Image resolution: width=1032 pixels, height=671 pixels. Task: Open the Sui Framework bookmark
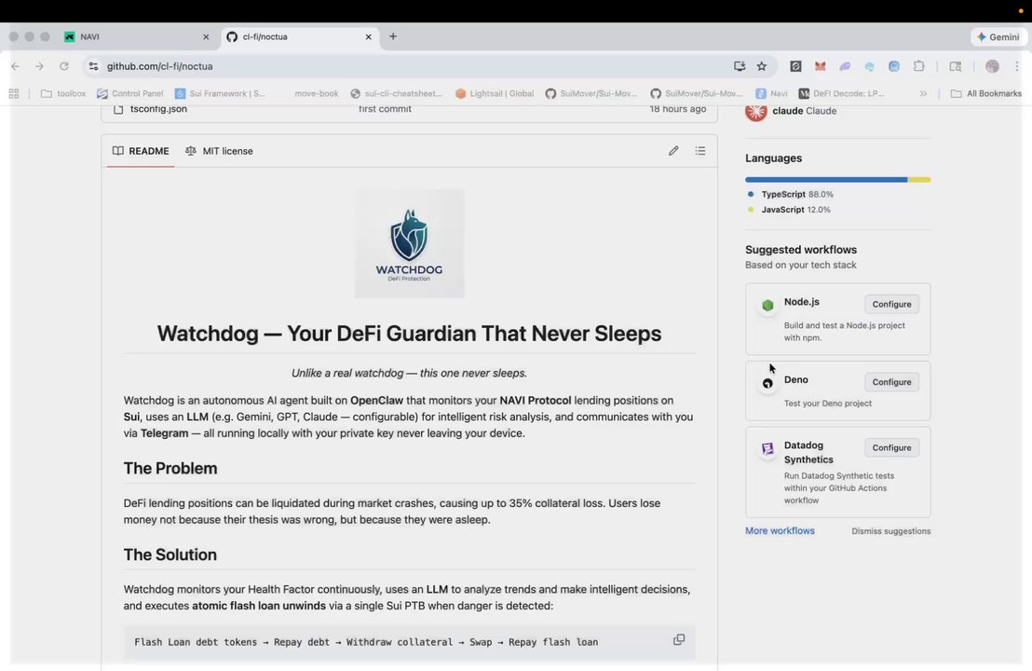coord(220,93)
